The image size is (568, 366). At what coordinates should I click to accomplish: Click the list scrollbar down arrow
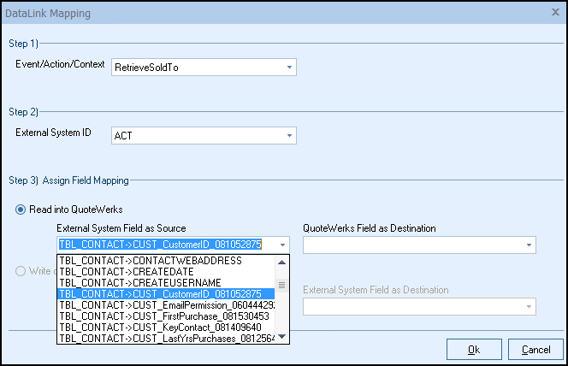click(x=282, y=338)
